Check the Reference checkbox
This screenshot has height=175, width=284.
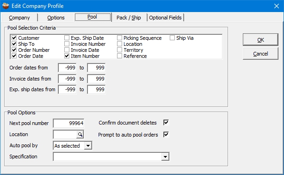pos(119,56)
